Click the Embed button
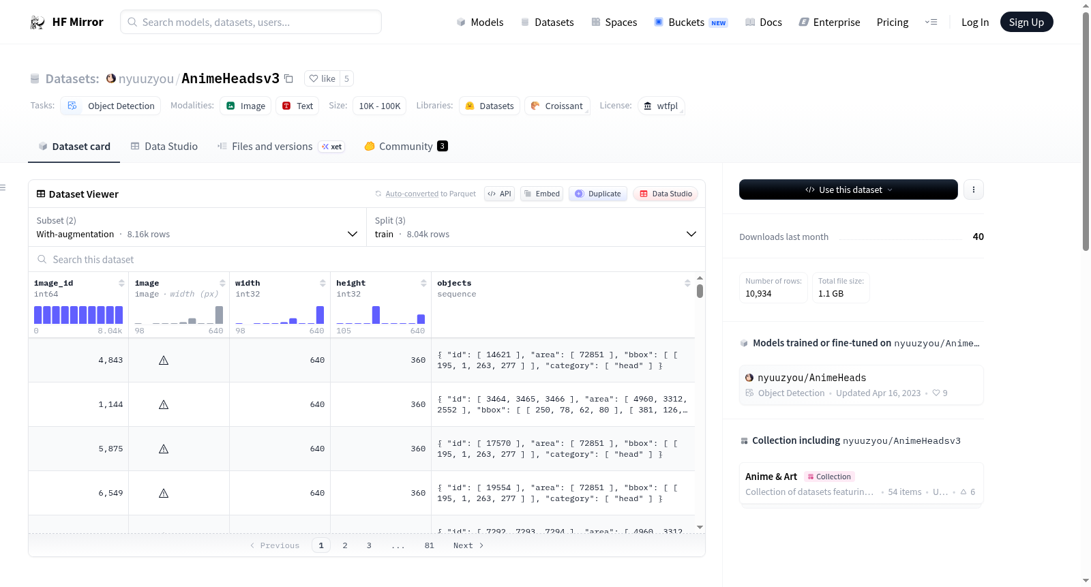The width and height of the screenshot is (1091, 587). 541,194
